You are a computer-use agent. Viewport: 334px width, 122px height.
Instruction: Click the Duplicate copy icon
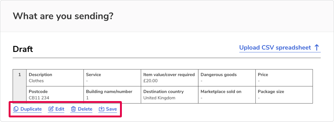[x=16, y=109]
